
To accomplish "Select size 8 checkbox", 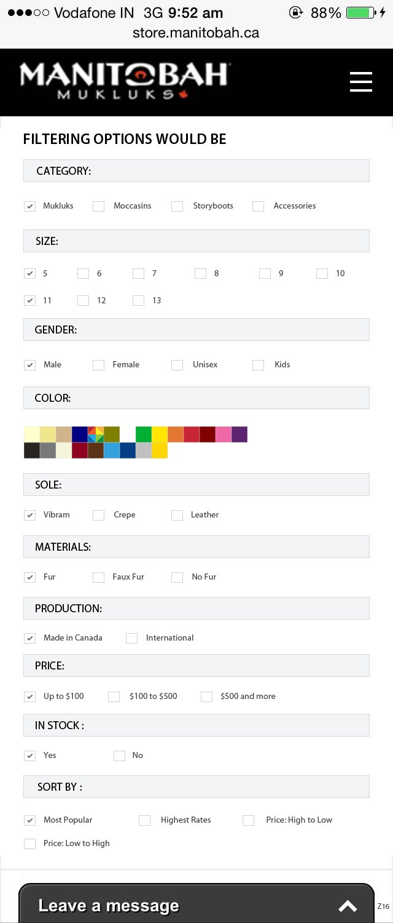I will point(200,274).
